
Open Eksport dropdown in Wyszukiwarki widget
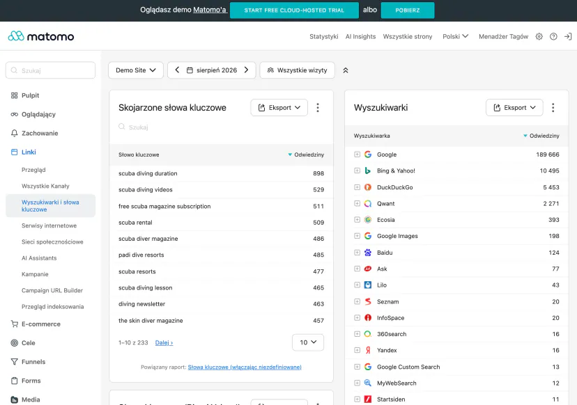point(514,108)
